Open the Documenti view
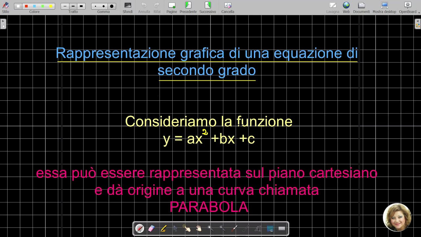Screen dimensions: 421x237 [x=361, y=7]
